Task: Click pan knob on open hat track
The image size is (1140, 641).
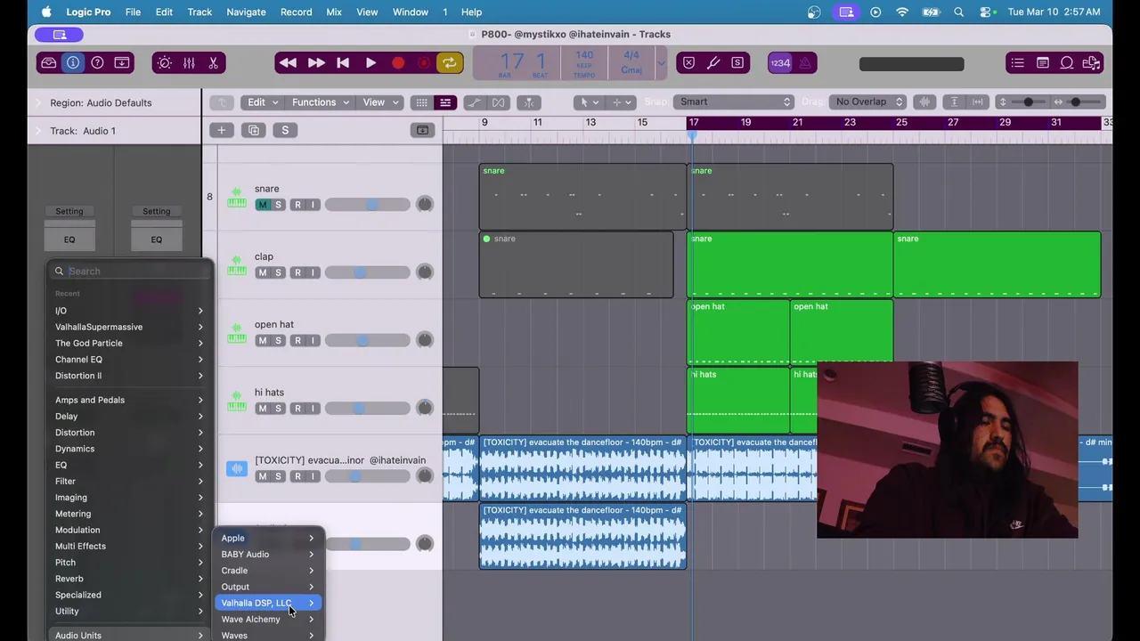Action: click(x=425, y=340)
